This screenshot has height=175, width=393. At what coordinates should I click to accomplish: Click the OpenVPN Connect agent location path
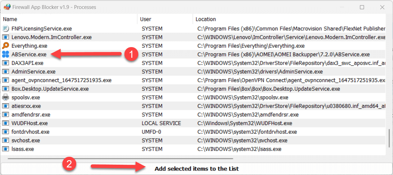click(x=291, y=80)
